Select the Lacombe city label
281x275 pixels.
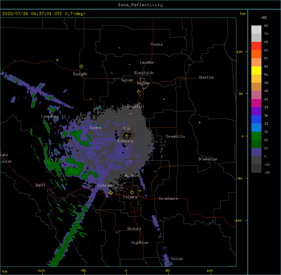147,62
